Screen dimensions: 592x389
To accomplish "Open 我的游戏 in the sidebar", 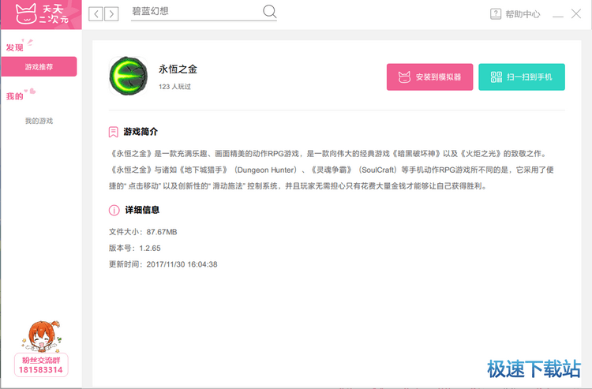I will [39, 121].
